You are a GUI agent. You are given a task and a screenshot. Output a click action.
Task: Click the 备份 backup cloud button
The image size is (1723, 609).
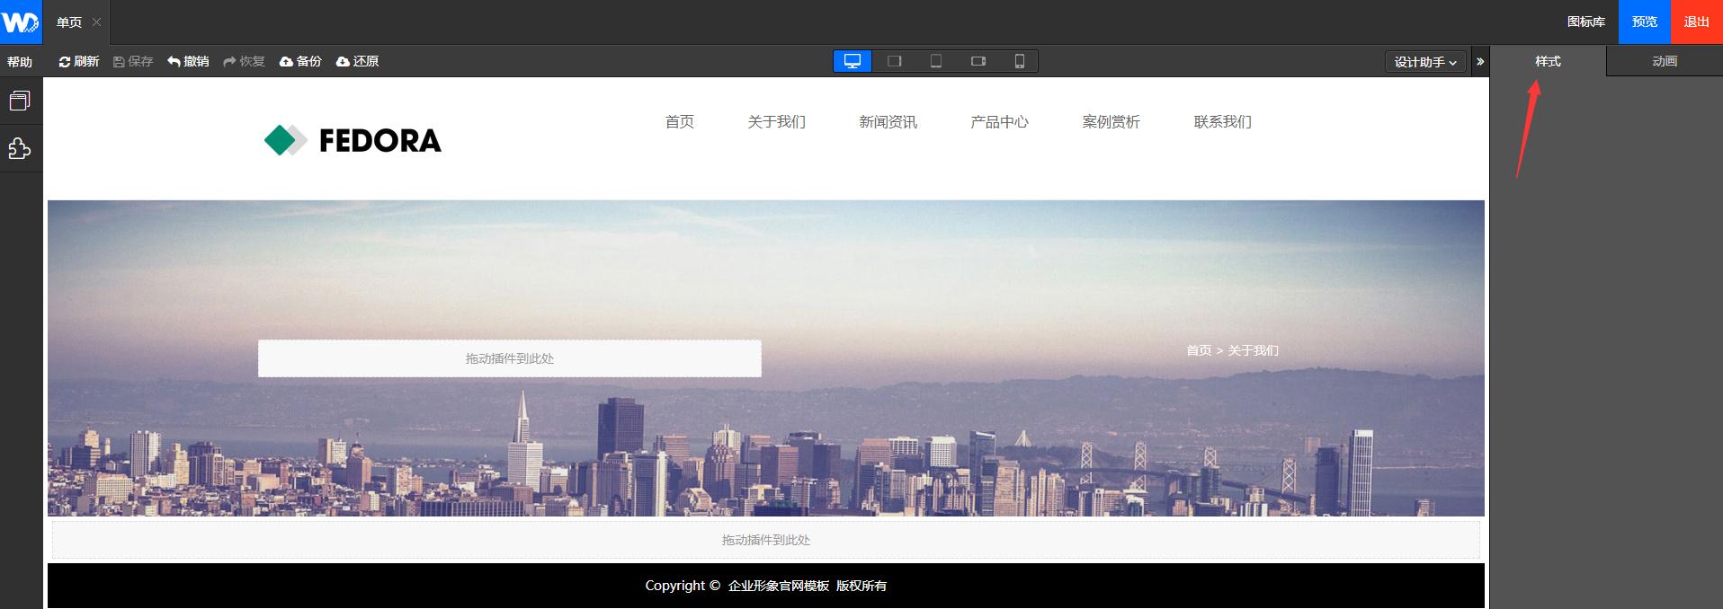pos(300,61)
